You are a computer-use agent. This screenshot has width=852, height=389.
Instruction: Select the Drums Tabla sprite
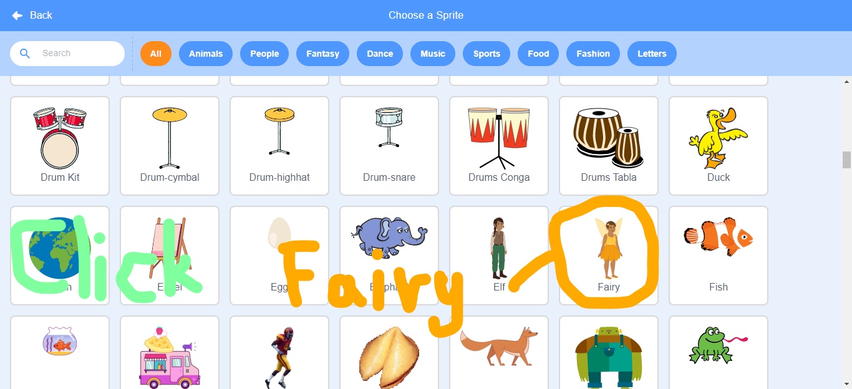(609, 146)
